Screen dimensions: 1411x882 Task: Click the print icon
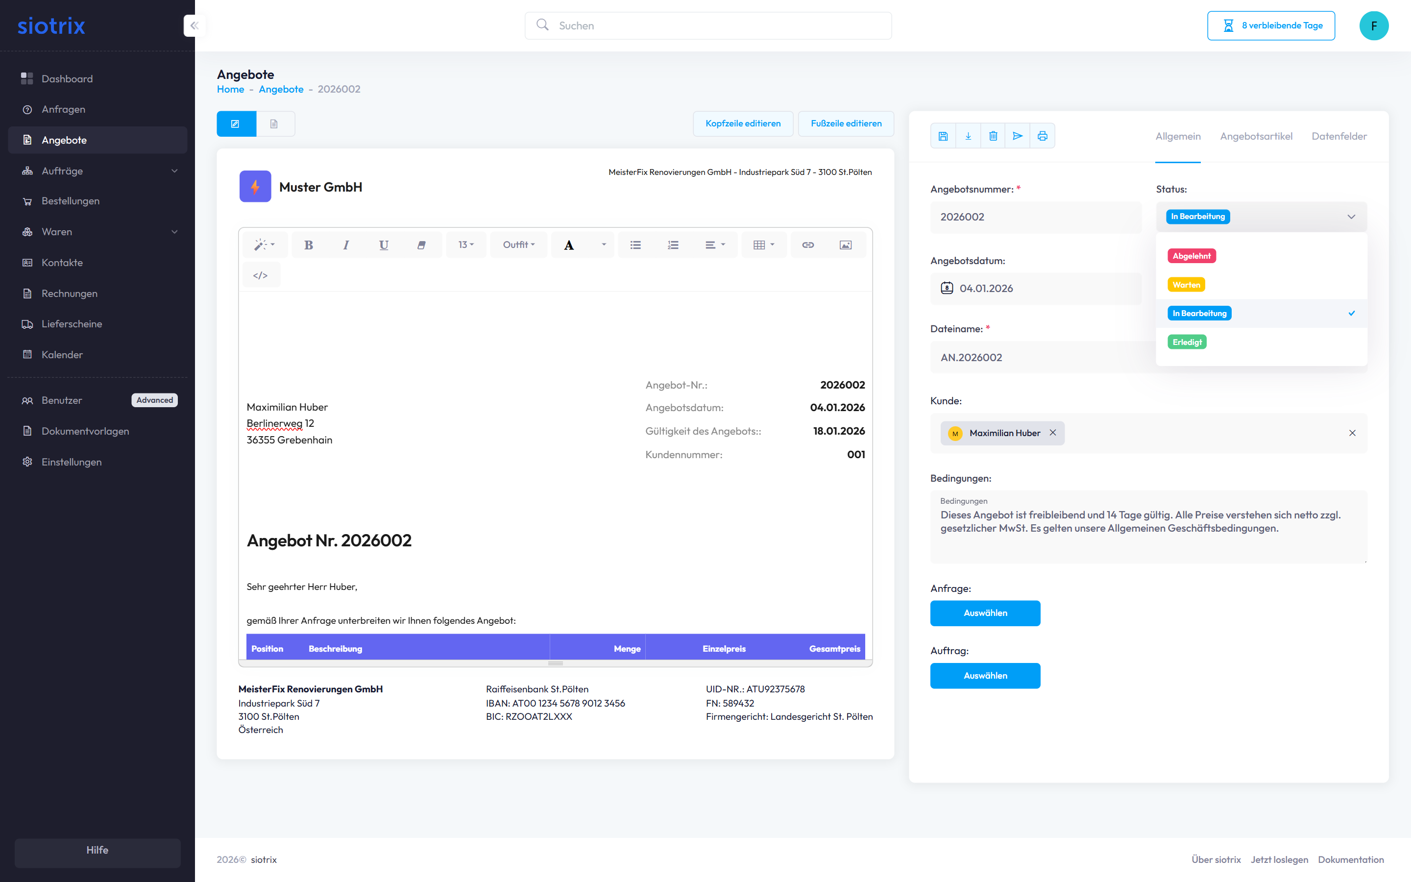click(x=1043, y=136)
